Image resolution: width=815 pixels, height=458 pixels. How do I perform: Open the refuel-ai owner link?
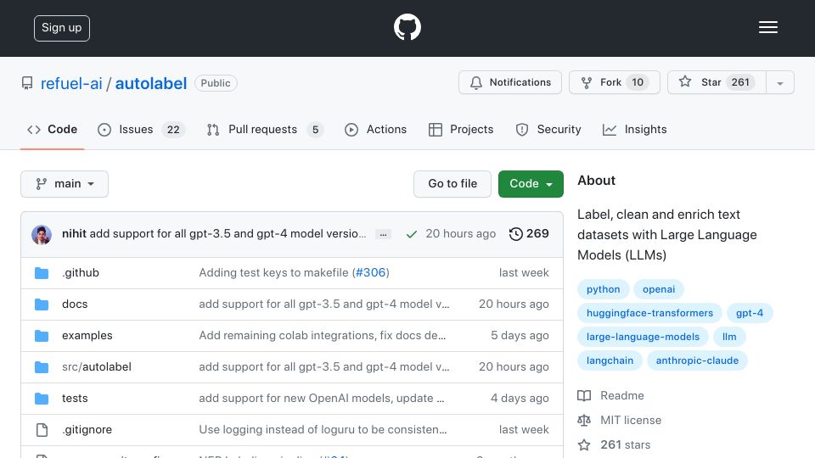click(x=71, y=84)
